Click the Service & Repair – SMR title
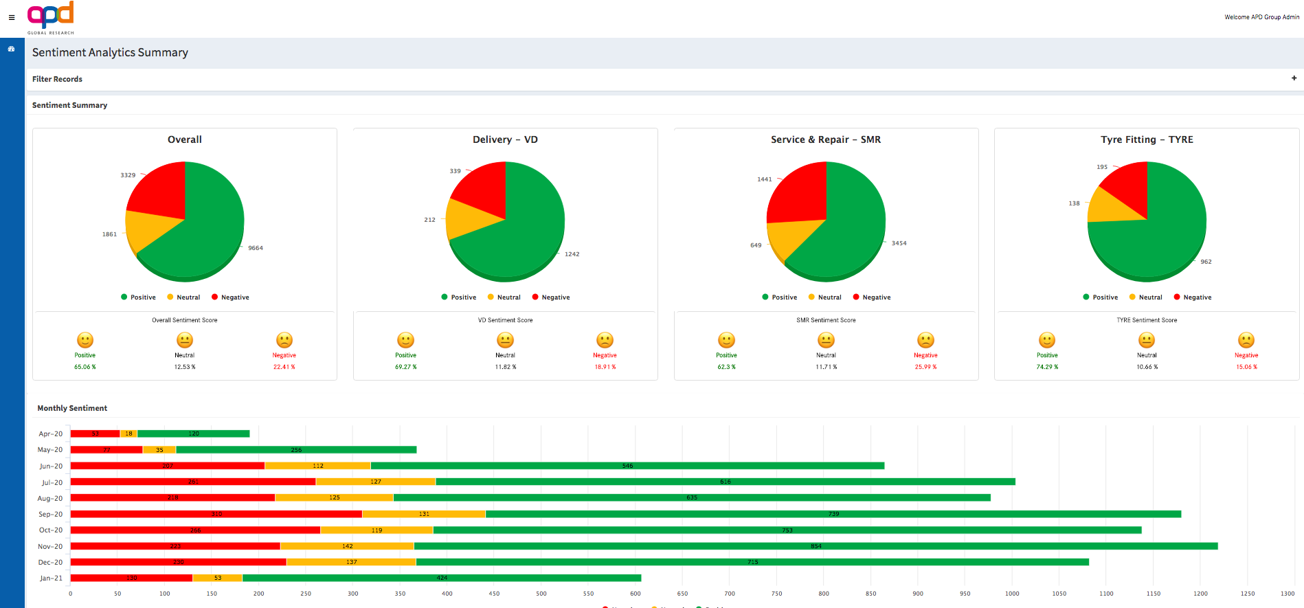The image size is (1304, 608). click(826, 139)
